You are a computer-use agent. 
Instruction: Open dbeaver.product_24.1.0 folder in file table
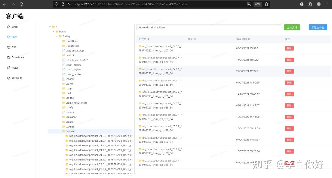[x=160, y=71]
